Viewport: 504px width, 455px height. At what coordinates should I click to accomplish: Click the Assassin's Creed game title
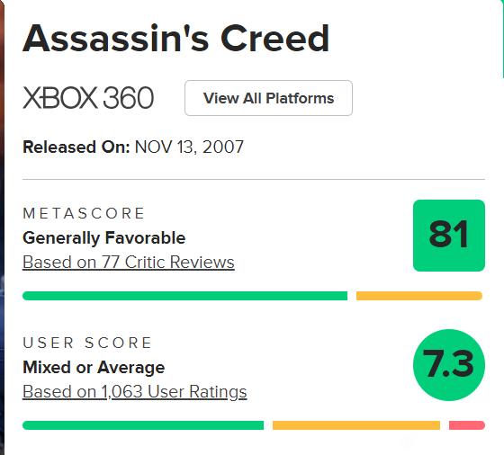pyautogui.click(x=176, y=38)
